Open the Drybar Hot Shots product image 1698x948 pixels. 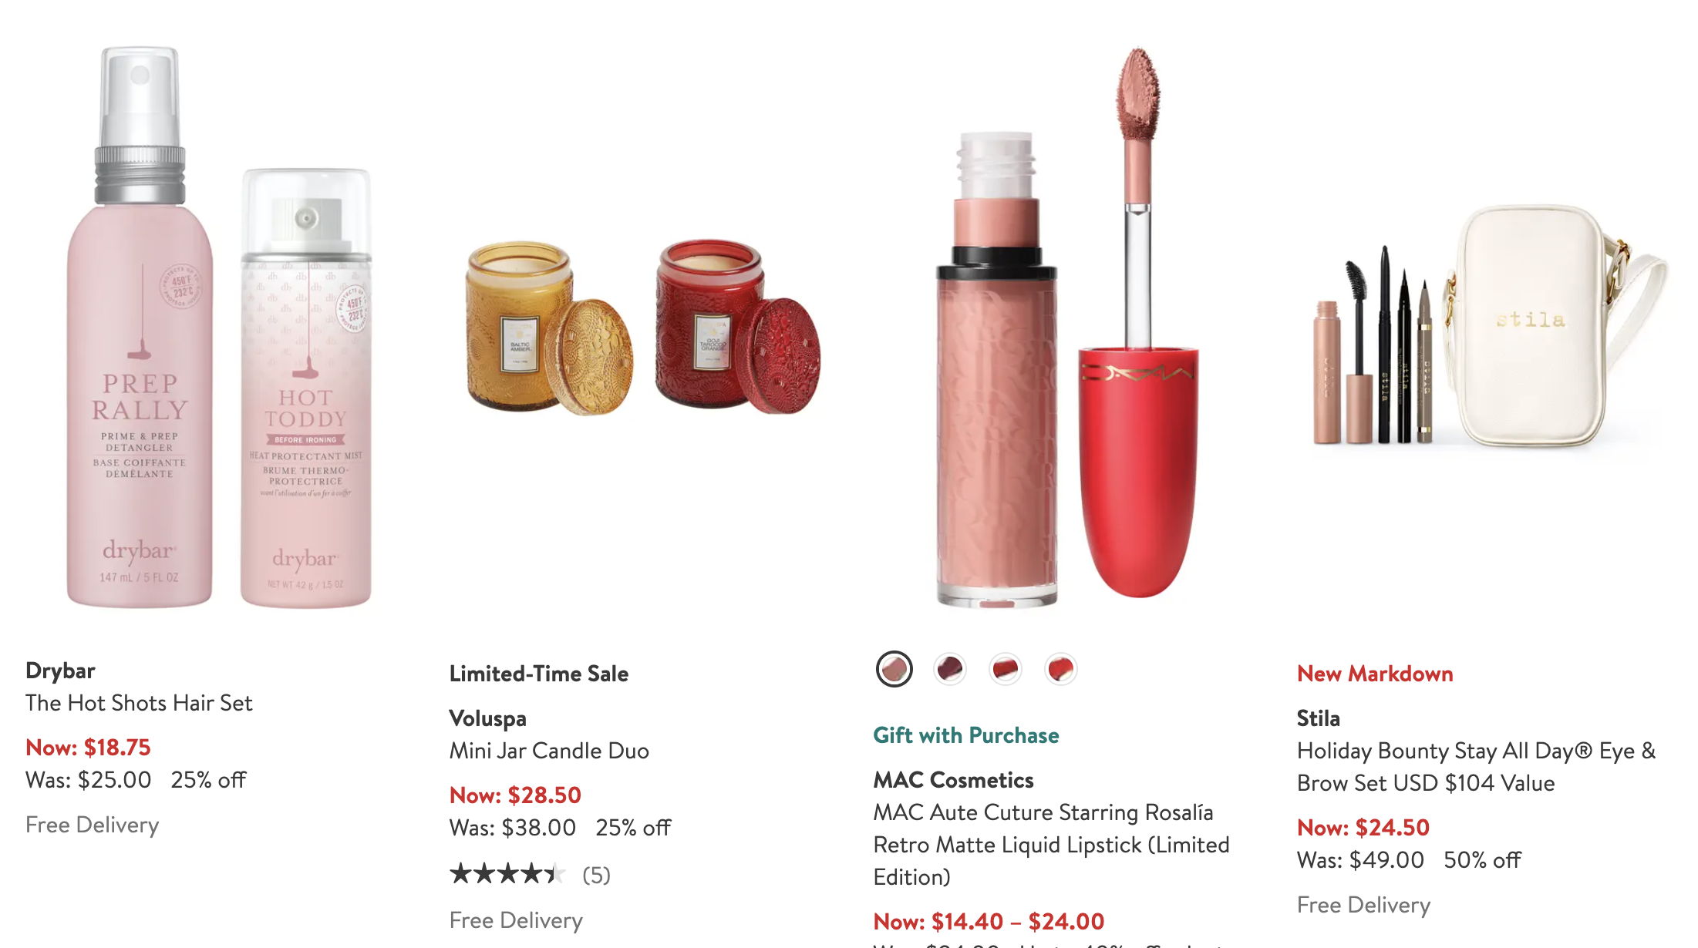(x=219, y=328)
